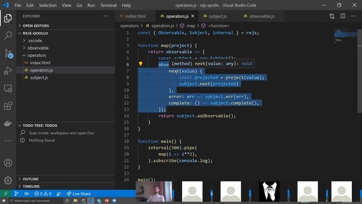This screenshot has width=362, height=204.
Task: Expand the TIMELINE section
Action: (x=66, y=186)
